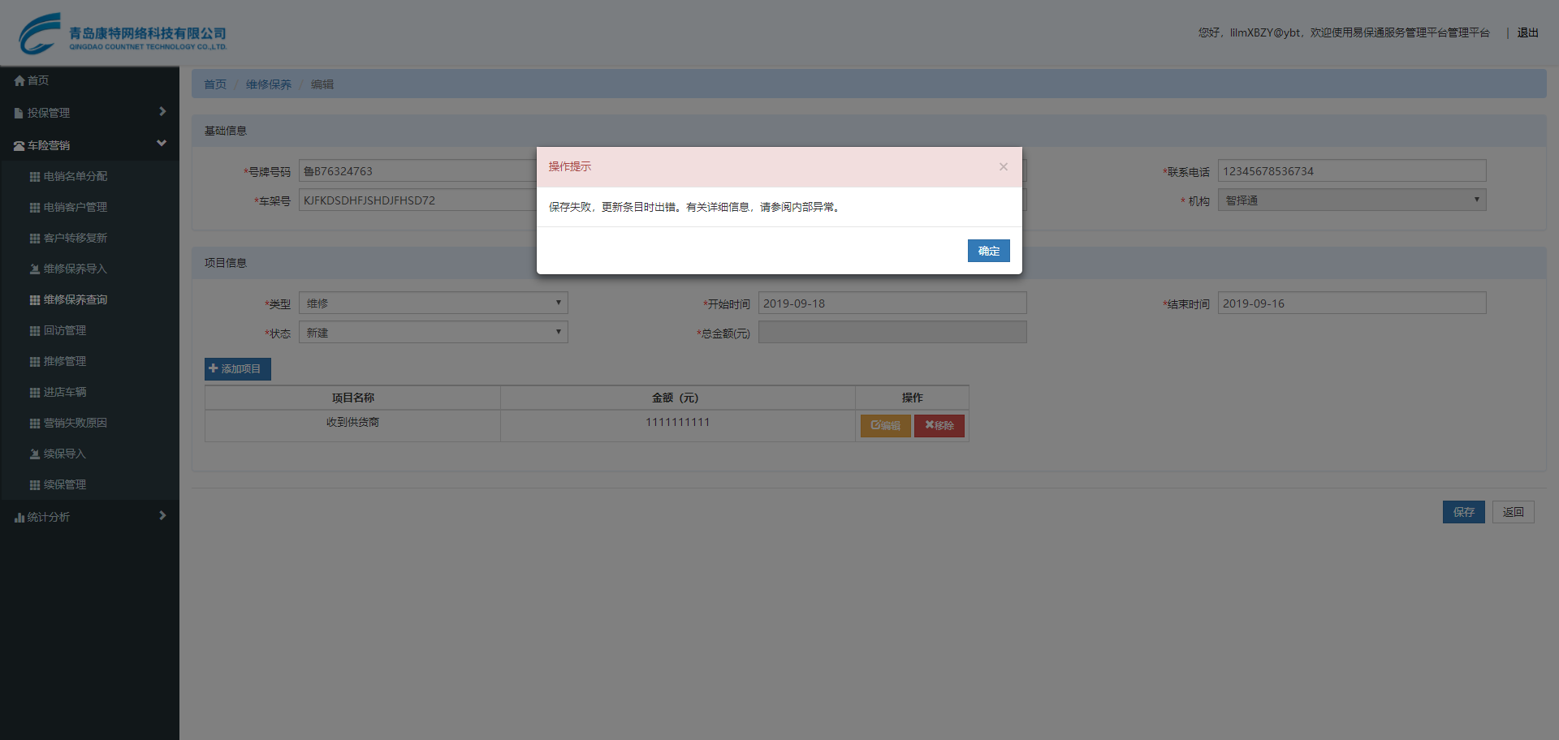The image size is (1559, 740).
Task: Close the 操作提示 dialog with the X
Action: click(1004, 166)
